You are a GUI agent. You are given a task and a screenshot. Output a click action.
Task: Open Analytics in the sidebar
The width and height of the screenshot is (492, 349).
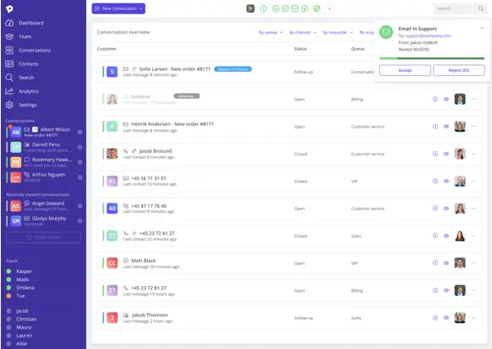(28, 91)
